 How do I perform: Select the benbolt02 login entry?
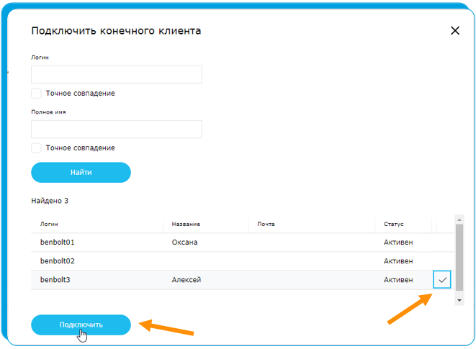click(58, 261)
